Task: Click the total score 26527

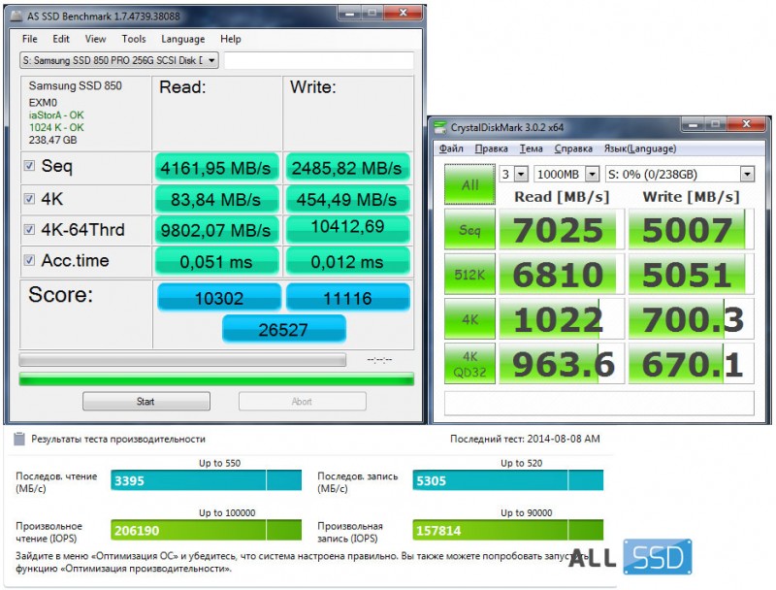Action: (283, 329)
